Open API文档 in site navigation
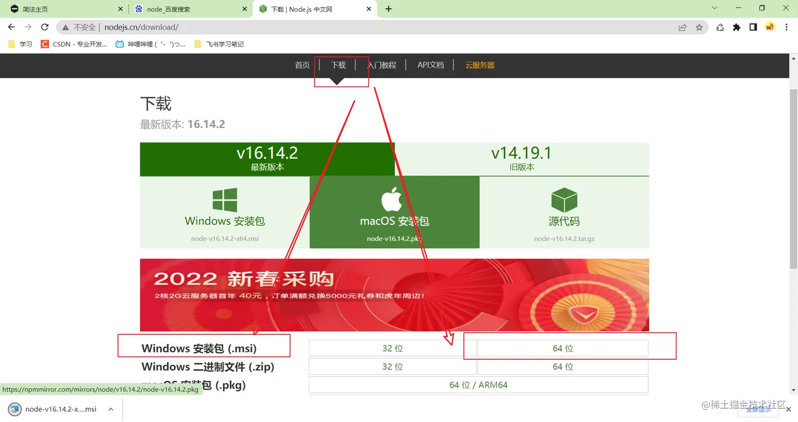 tap(431, 65)
